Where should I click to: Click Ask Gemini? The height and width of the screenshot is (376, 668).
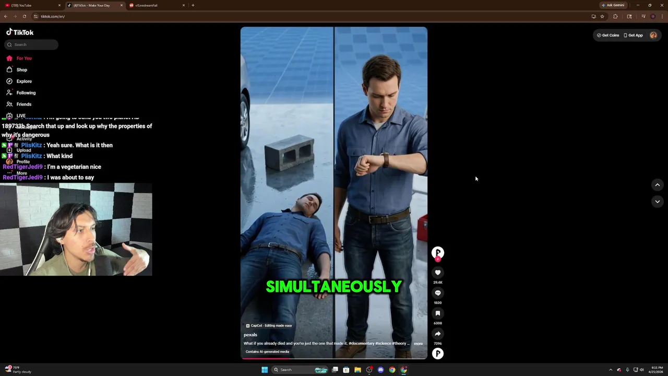click(x=613, y=5)
